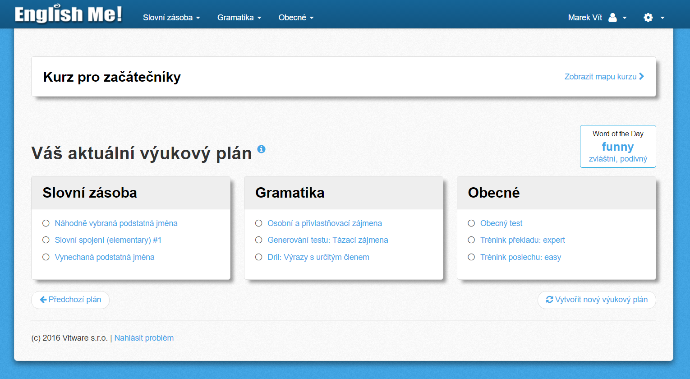Mark Náhodně vybraná podstatná jména circle

point(46,223)
